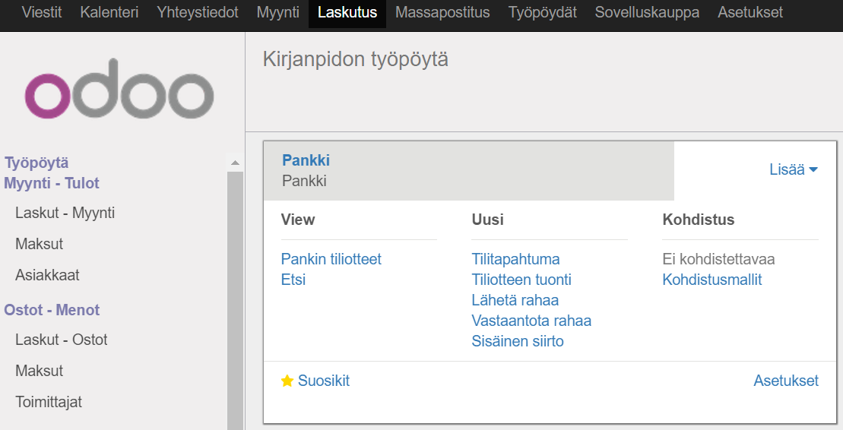Click the Ei kohdistettavaa text
This screenshot has height=430, width=843.
719,259
